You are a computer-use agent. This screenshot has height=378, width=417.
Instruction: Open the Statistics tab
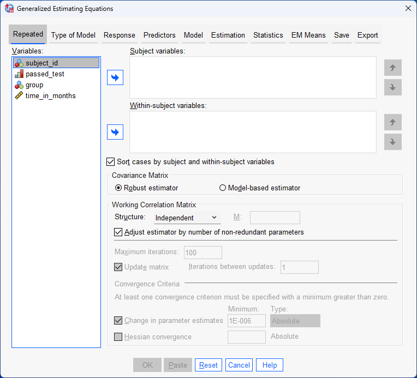(268, 35)
